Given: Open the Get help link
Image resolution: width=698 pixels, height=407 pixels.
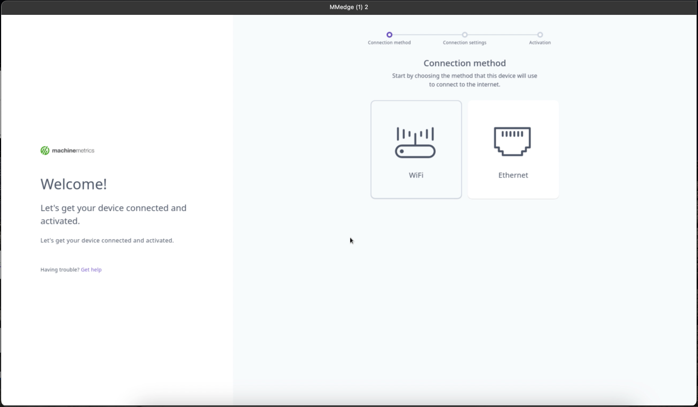Looking at the screenshot, I should (x=91, y=269).
